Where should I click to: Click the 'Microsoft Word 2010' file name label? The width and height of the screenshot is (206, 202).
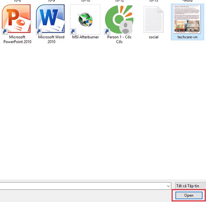click(51, 39)
